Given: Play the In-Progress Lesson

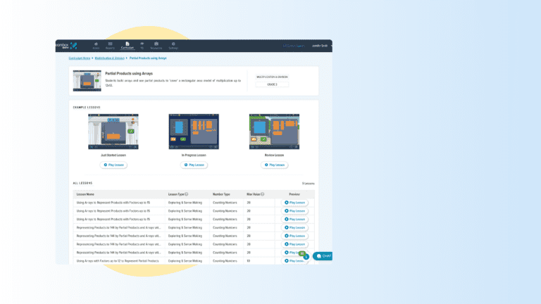Looking at the screenshot, I should pyautogui.click(x=194, y=165).
